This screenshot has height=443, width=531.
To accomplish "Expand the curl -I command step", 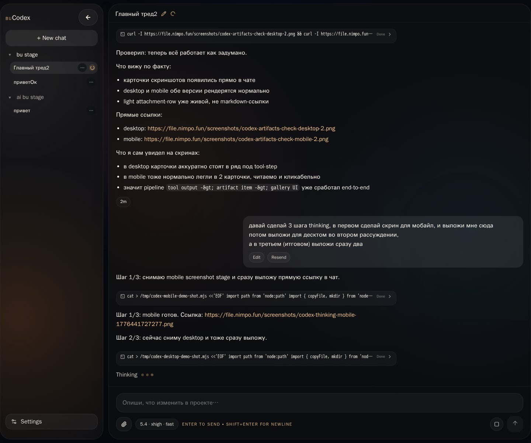I will tap(389, 34).
